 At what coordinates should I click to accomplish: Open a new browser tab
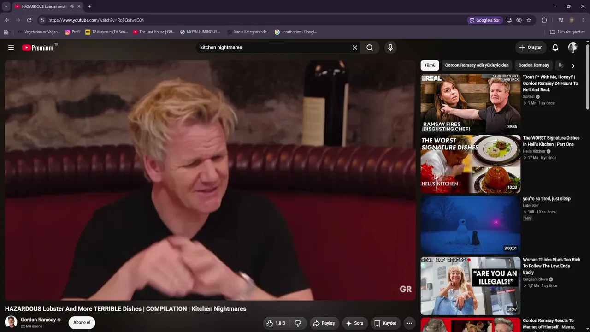click(89, 6)
